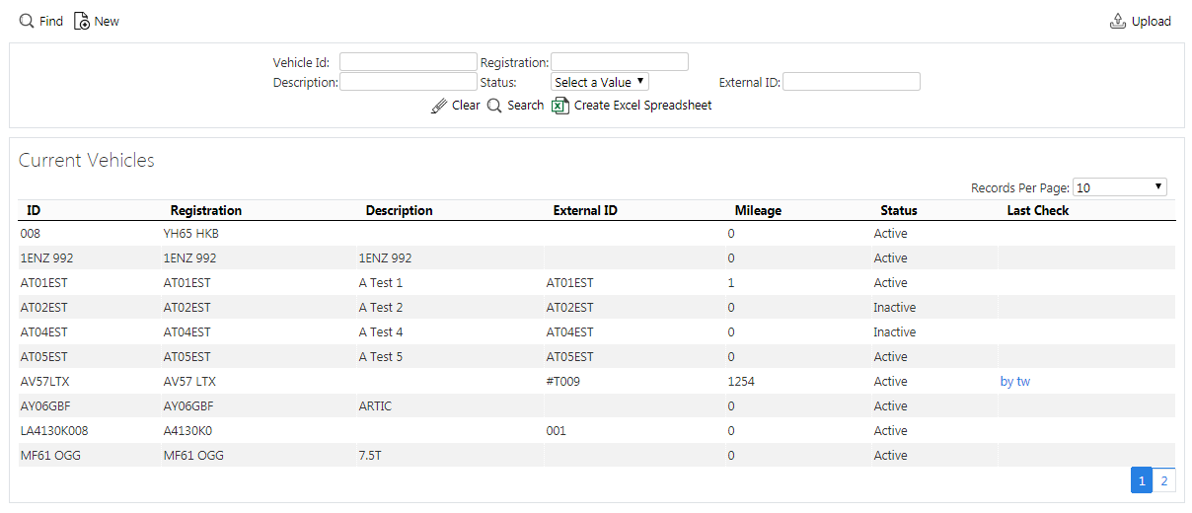Sort by the Mileage column header
Image resolution: width=1192 pixels, height=513 pixels.
tap(758, 210)
